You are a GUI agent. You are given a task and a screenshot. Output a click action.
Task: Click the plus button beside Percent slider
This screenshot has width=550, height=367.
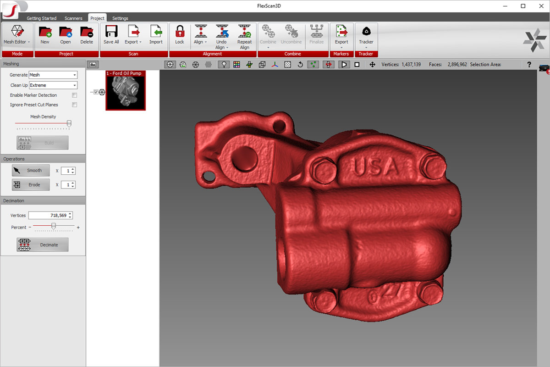(x=78, y=228)
